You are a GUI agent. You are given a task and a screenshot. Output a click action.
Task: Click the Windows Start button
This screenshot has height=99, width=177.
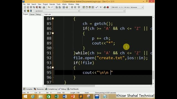click(25, 97)
